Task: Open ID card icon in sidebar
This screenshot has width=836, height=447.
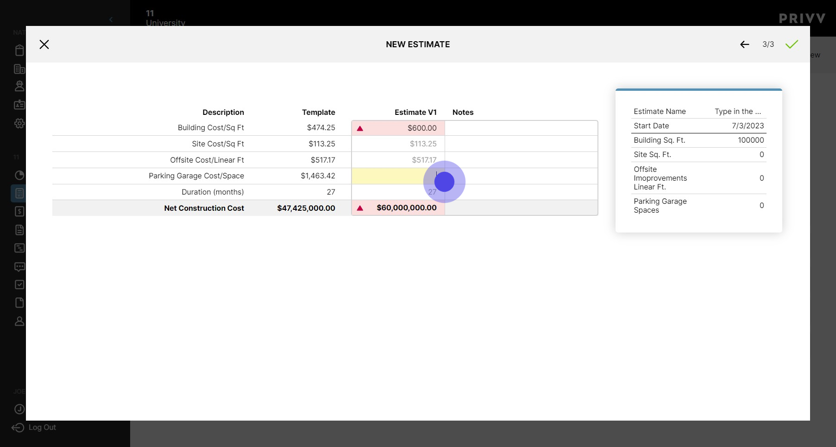Action: (x=19, y=105)
